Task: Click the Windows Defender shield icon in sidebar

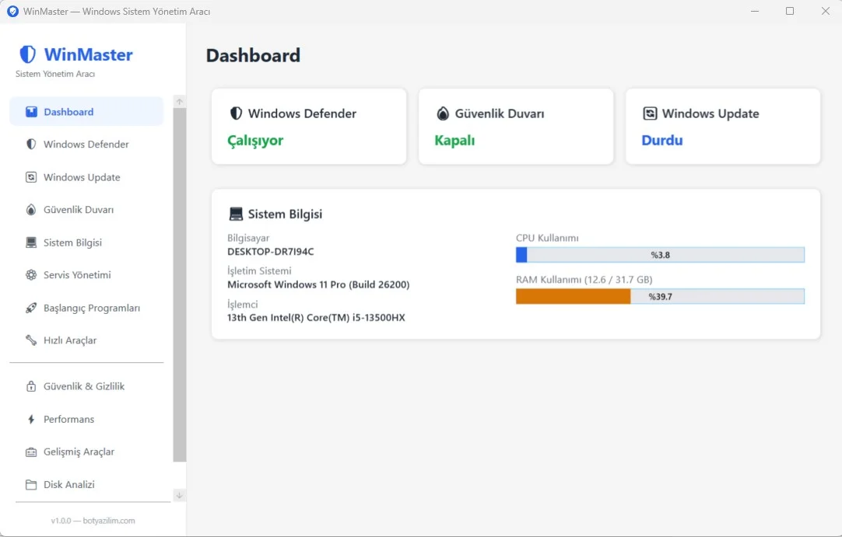Action: (31, 145)
